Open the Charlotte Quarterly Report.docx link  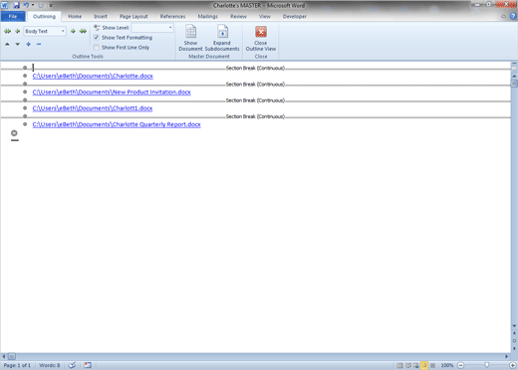point(117,124)
